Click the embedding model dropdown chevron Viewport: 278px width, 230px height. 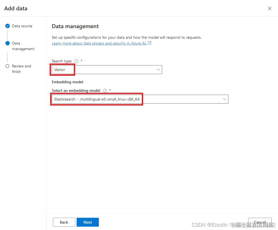(225, 99)
